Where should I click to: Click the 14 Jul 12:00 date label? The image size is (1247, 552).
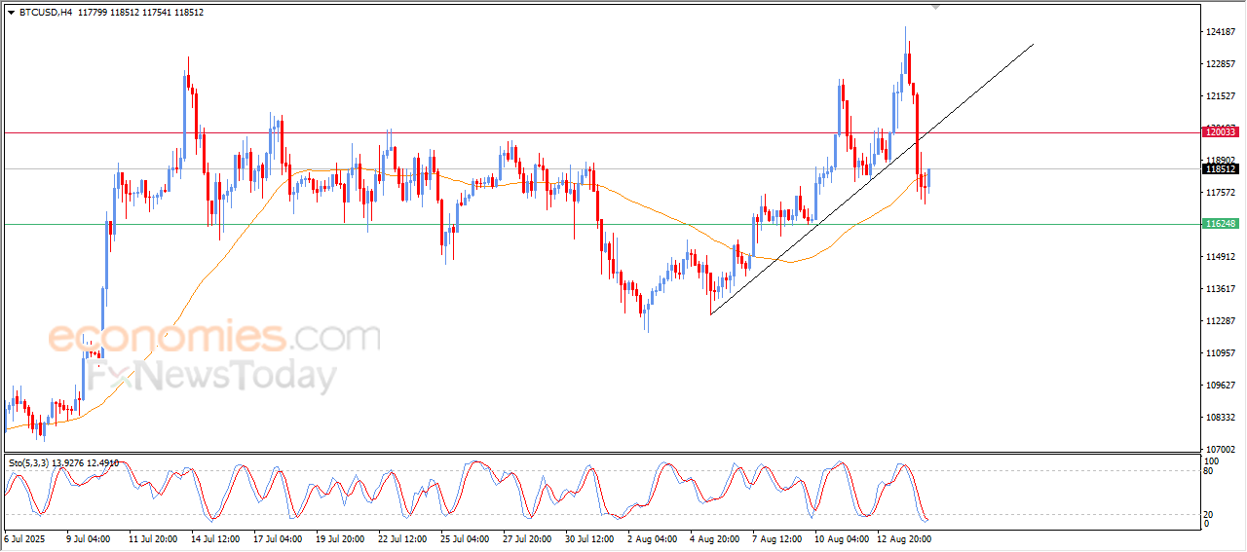(x=215, y=538)
